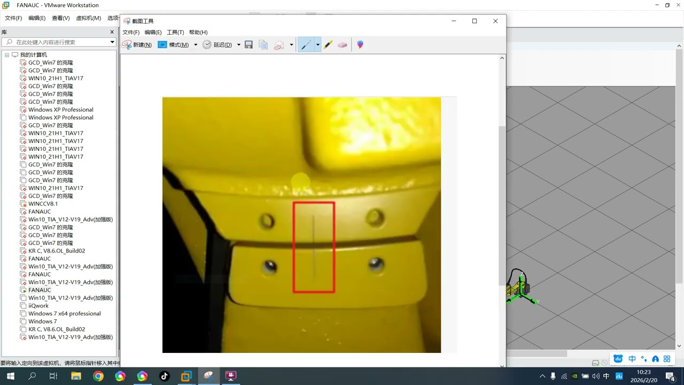
Task: Click VMware CD/DVD status icon
Action: (604, 363)
